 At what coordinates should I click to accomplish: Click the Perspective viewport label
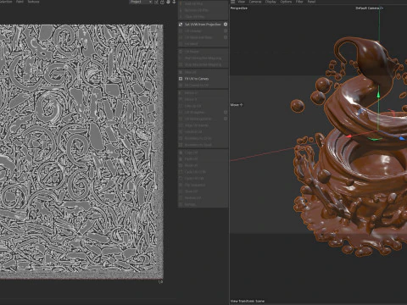239,8
